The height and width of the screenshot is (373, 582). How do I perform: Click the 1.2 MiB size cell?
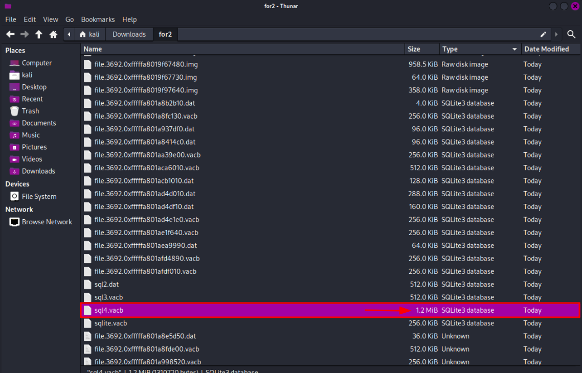point(427,310)
